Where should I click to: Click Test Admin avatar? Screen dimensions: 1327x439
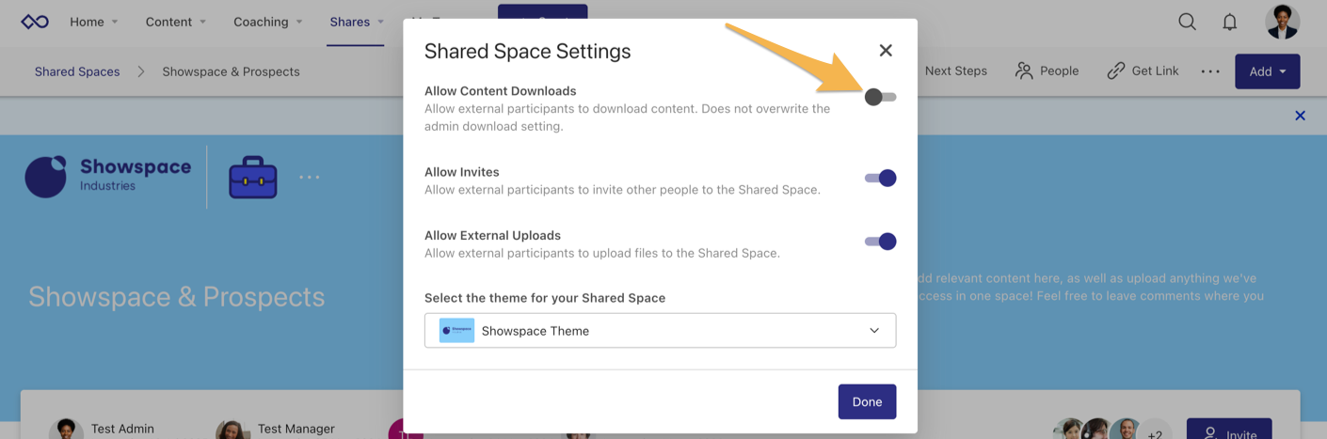66,430
